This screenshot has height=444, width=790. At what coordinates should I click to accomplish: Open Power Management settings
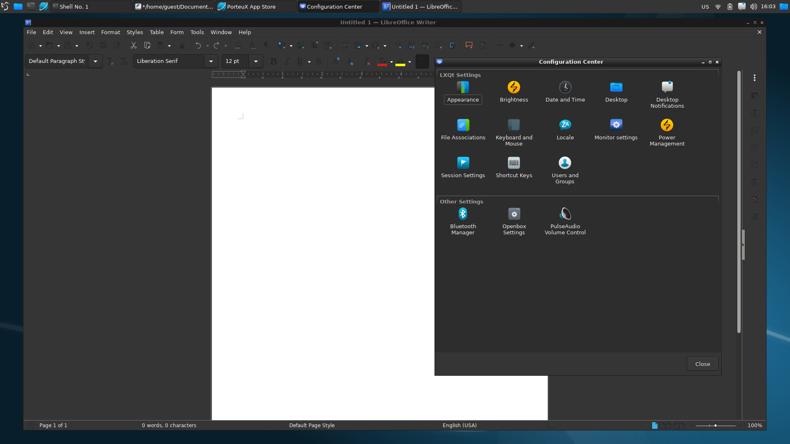coord(667,133)
